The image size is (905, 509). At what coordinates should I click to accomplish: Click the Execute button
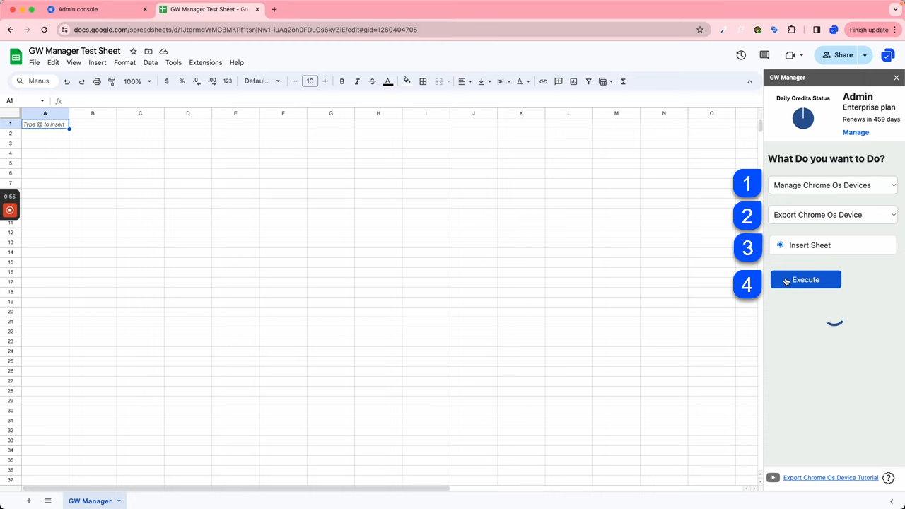pos(806,280)
